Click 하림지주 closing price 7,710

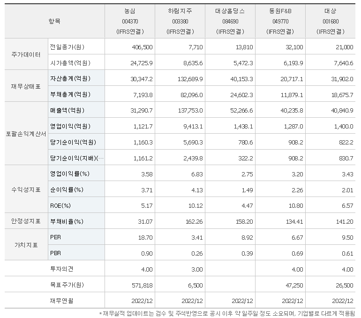pos(196,47)
